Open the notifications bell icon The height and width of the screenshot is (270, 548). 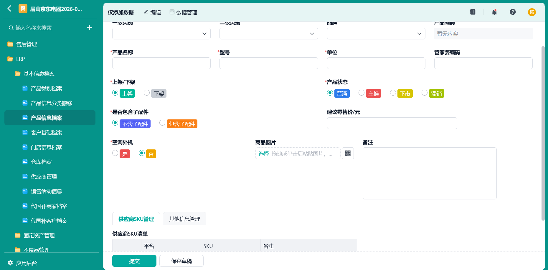tap(494, 12)
